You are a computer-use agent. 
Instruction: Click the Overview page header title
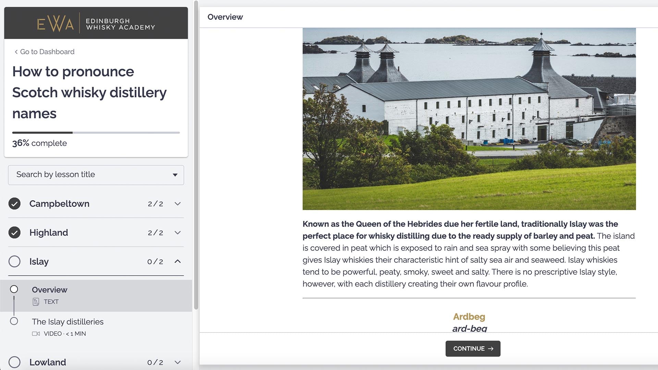click(x=225, y=17)
